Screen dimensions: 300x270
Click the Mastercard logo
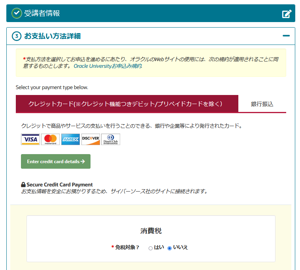tap(50, 140)
